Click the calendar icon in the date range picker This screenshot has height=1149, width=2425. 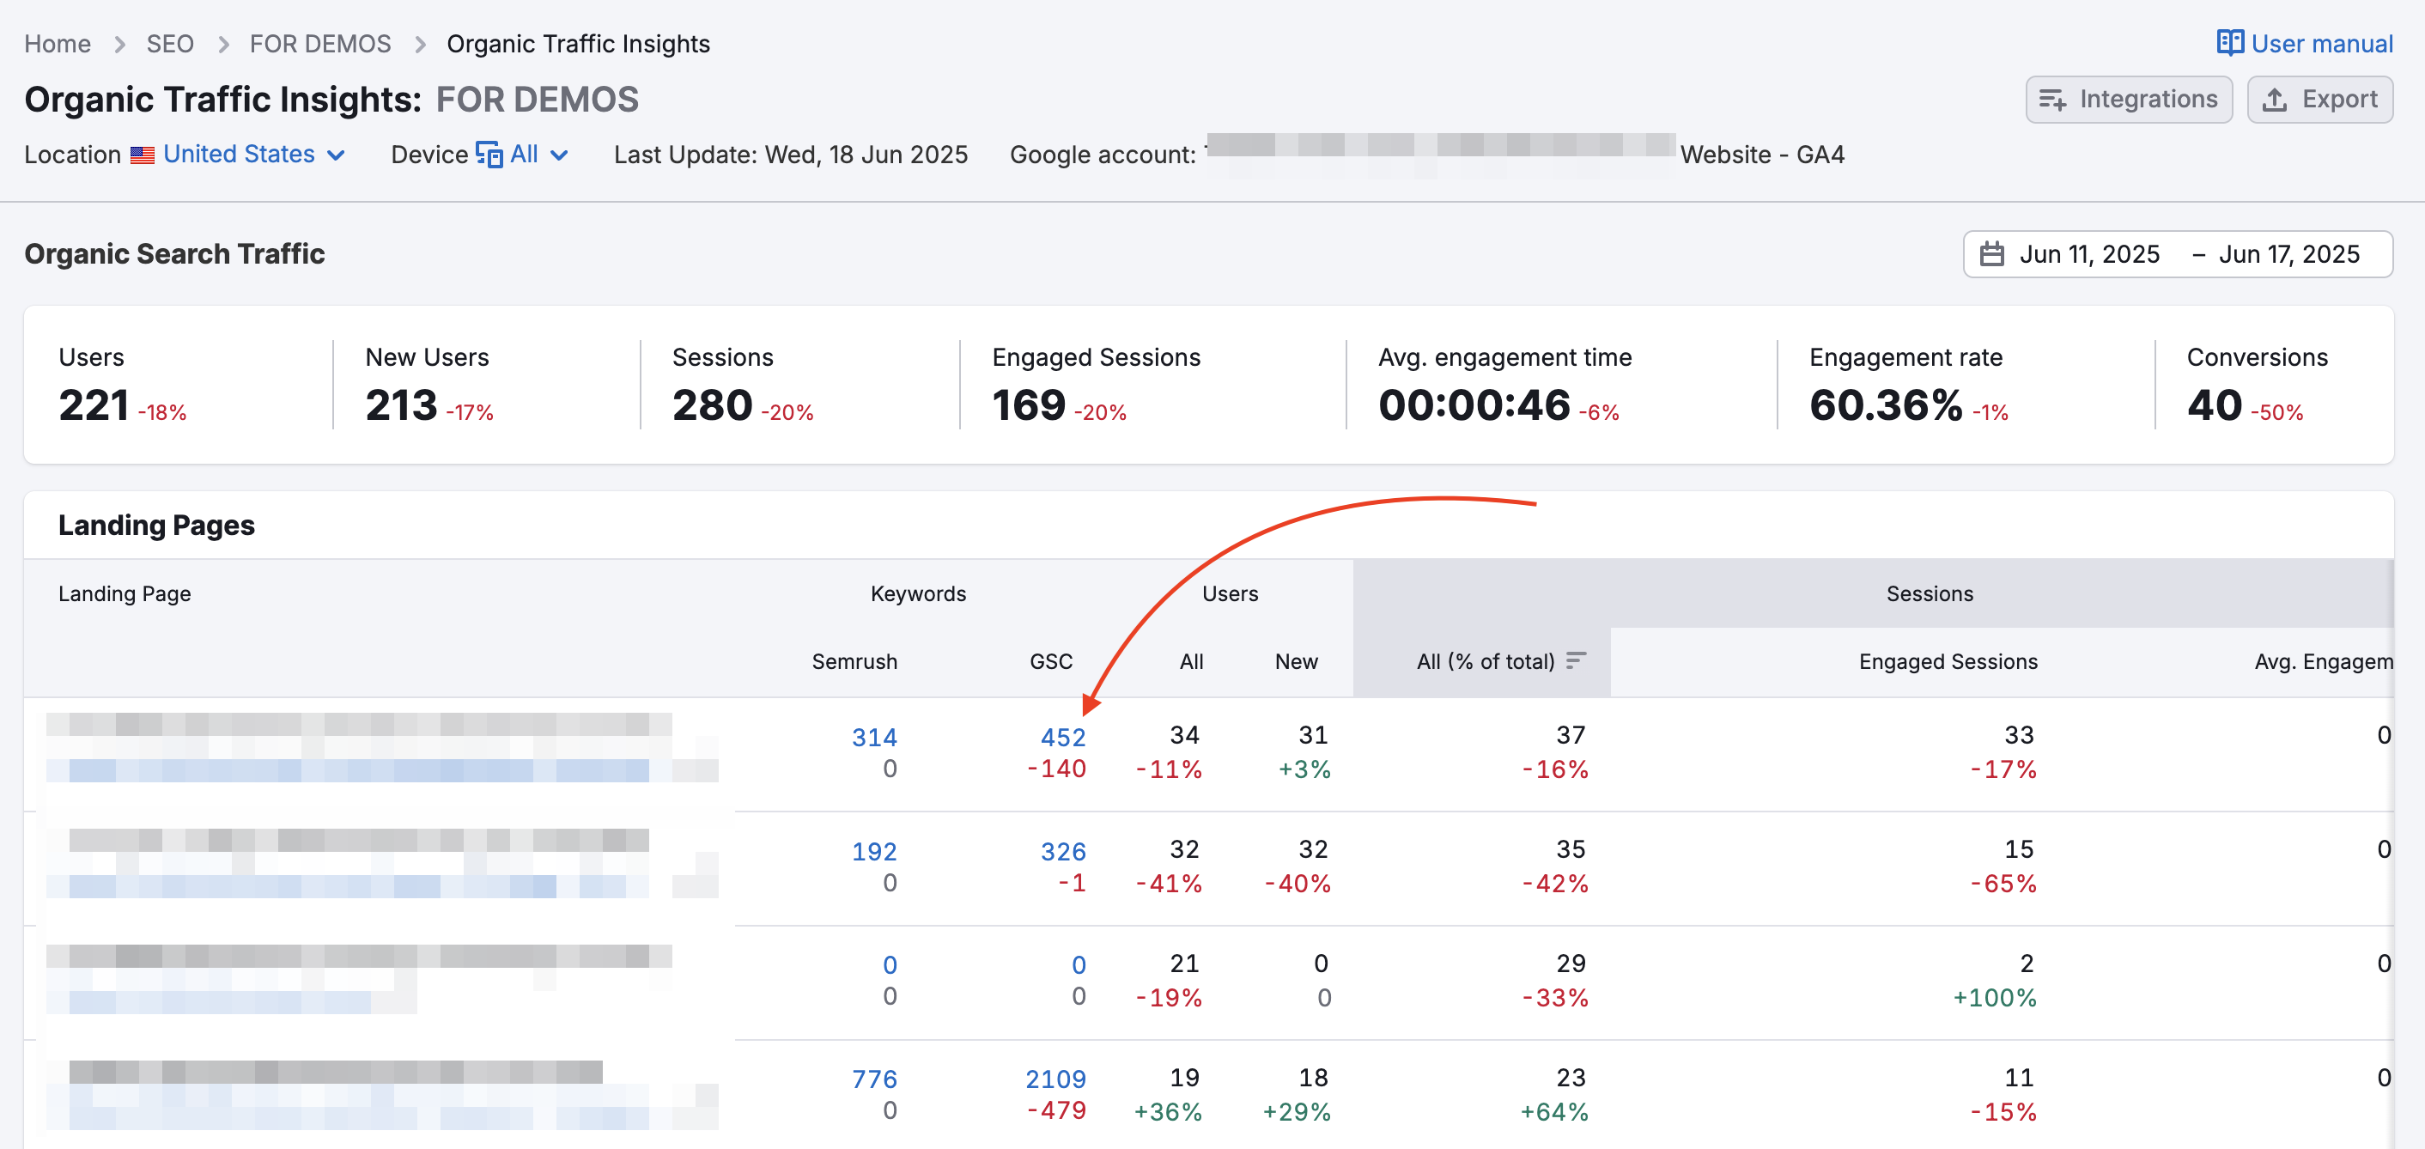[x=1995, y=254]
